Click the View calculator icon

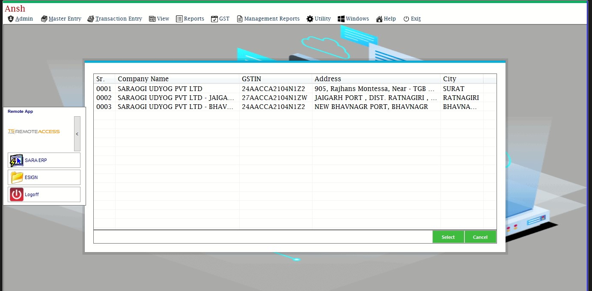pyautogui.click(x=152, y=19)
